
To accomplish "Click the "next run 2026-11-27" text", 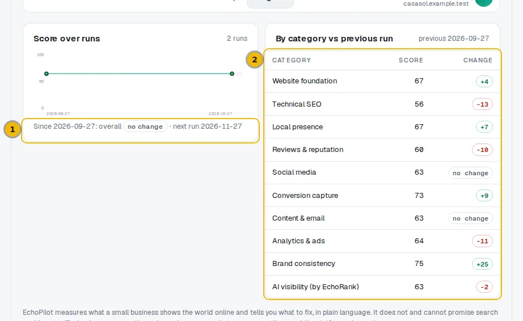I will click(208, 126).
